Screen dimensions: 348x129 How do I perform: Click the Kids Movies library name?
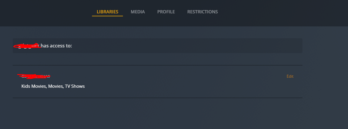pyautogui.click(x=34, y=86)
